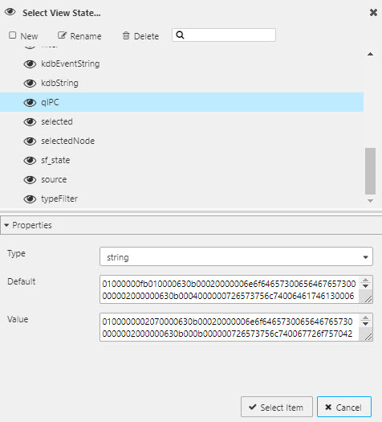Click Default textarea scroll down arrow

[366, 286]
